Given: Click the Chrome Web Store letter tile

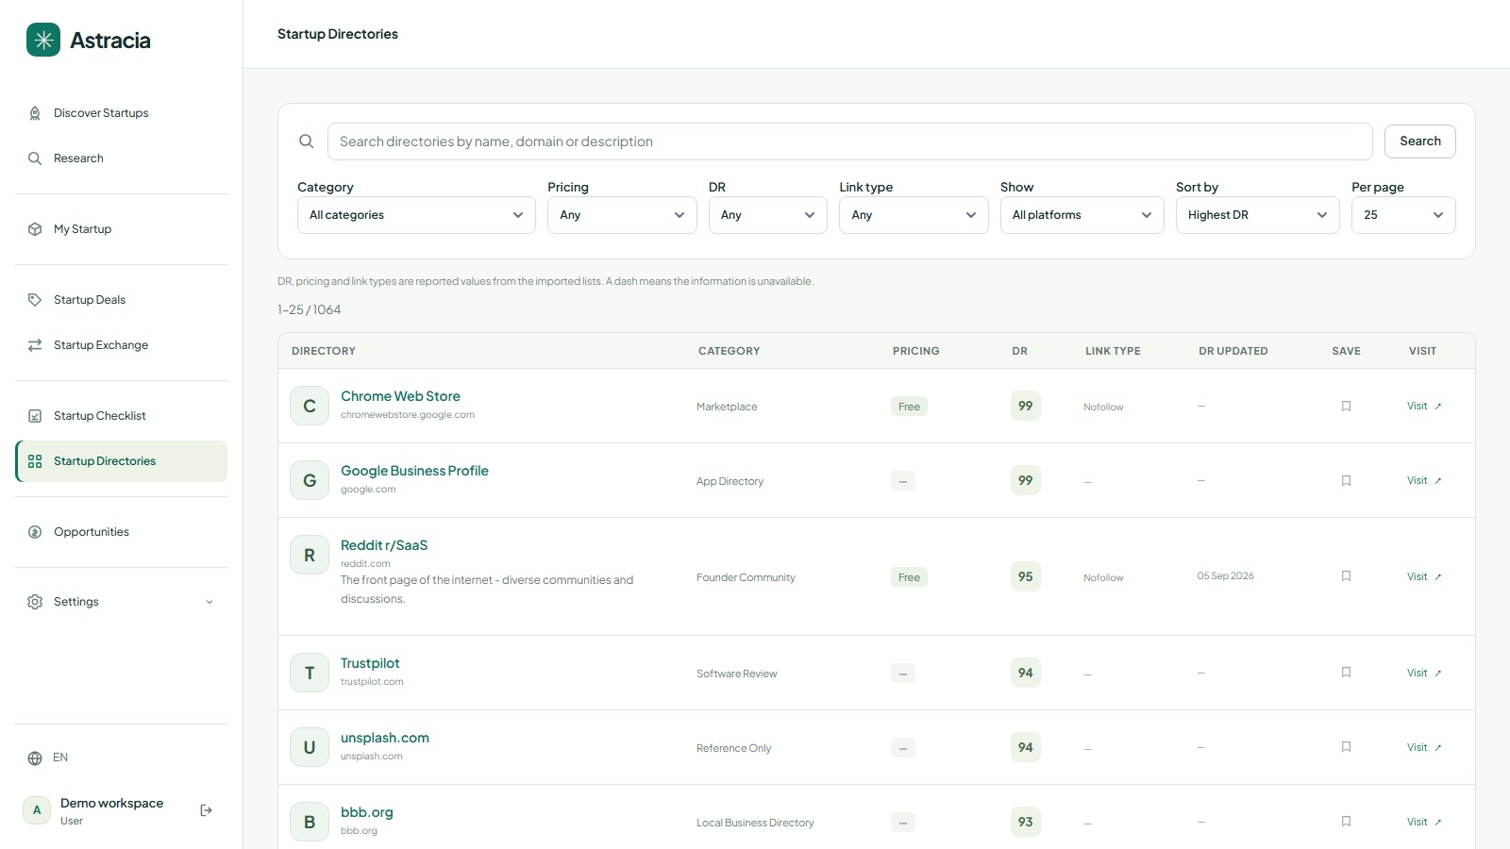Looking at the screenshot, I should pyautogui.click(x=310, y=406).
